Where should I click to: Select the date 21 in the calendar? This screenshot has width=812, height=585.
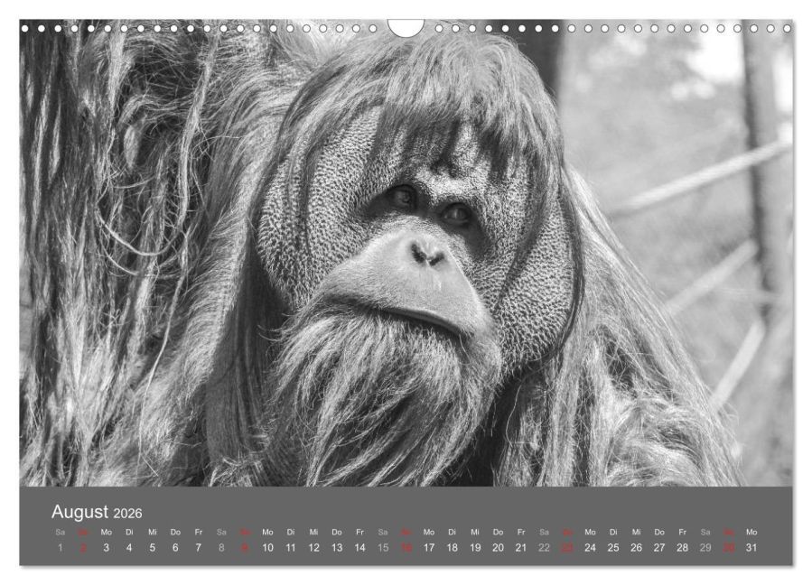click(521, 548)
